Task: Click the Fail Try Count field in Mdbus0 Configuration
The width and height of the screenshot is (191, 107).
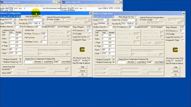Action: point(45,38)
